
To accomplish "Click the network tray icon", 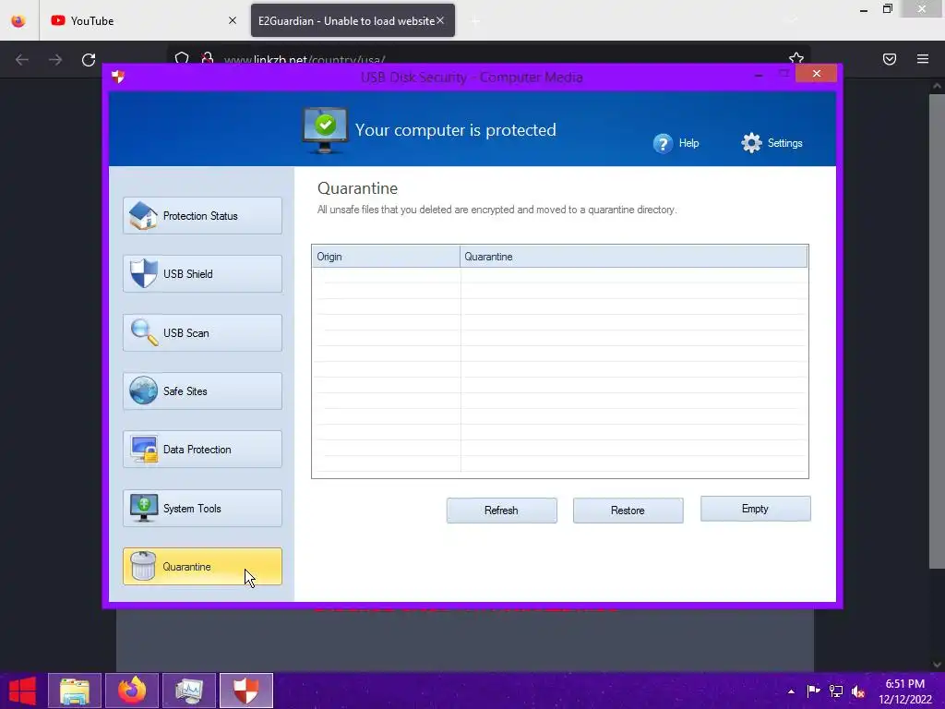I will [836, 691].
